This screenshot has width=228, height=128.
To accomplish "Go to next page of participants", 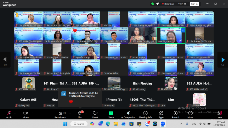I will [223, 59].
